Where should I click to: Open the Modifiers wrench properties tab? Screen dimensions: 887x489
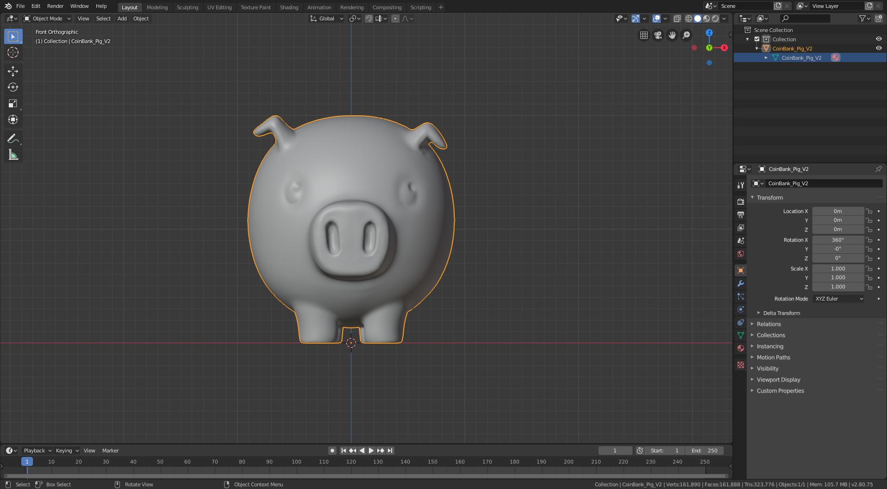[741, 283]
